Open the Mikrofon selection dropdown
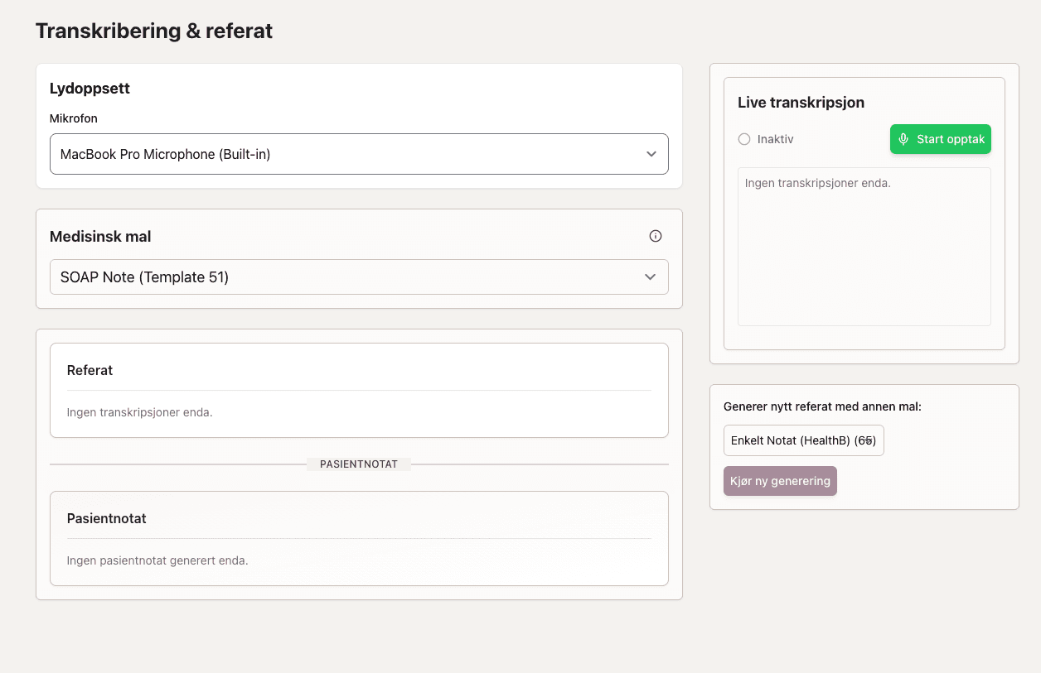Screen dimensions: 1041x673 tap(359, 154)
